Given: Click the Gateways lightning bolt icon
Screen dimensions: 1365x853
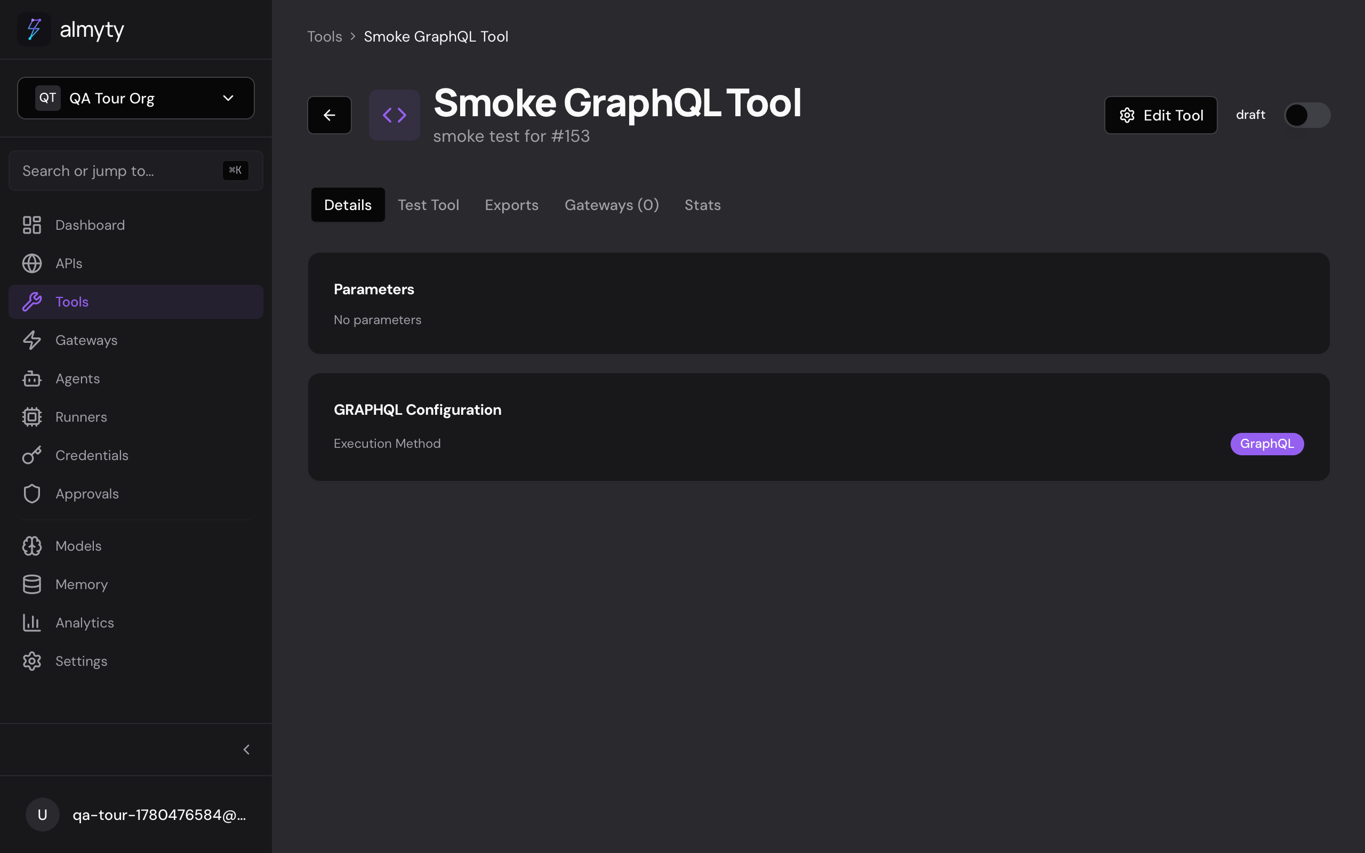Looking at the screenshot, I should [32, 340].
